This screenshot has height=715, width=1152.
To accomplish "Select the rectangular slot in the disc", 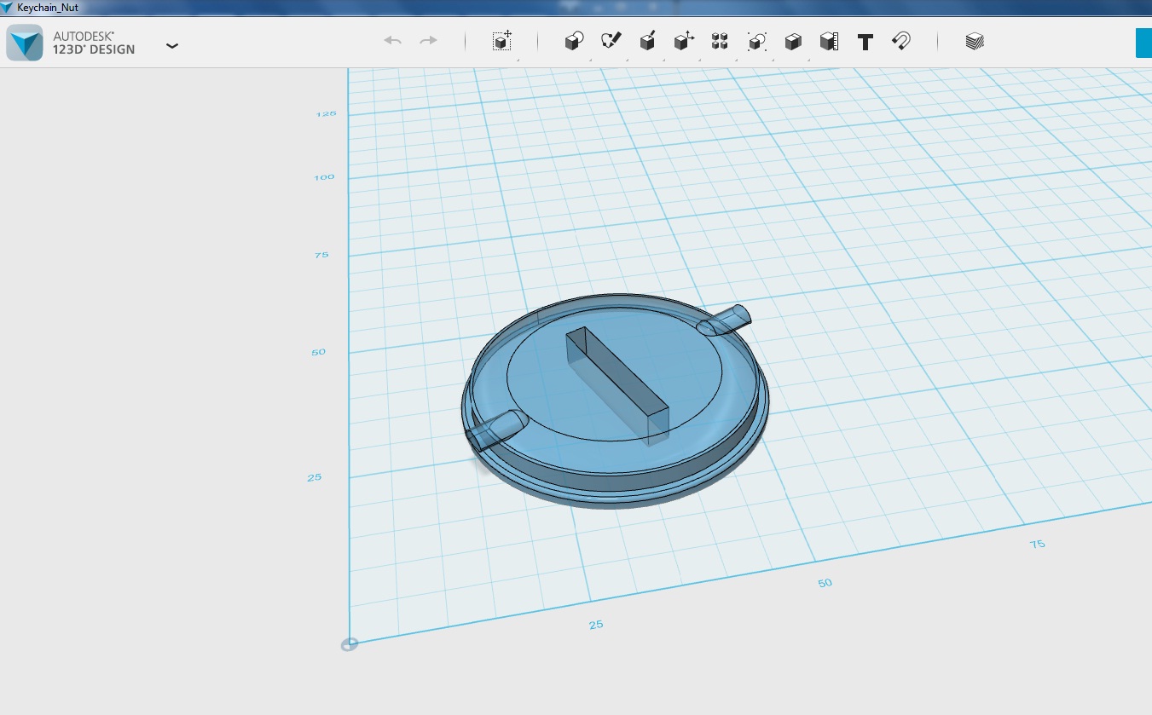I will coord(617,385).
